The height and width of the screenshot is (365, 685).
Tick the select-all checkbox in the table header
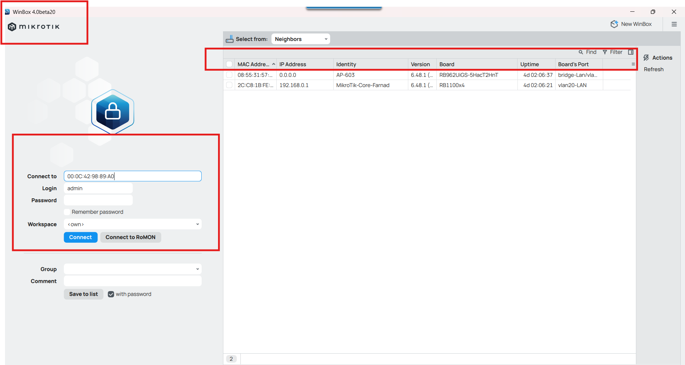pyautogui.click(x=229, y=64)
